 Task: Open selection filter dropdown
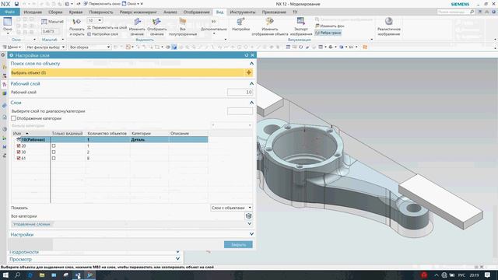pos(46,47)
